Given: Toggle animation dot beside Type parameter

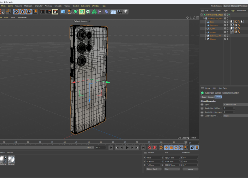Looking at the screenshot, I should point(202,105).
